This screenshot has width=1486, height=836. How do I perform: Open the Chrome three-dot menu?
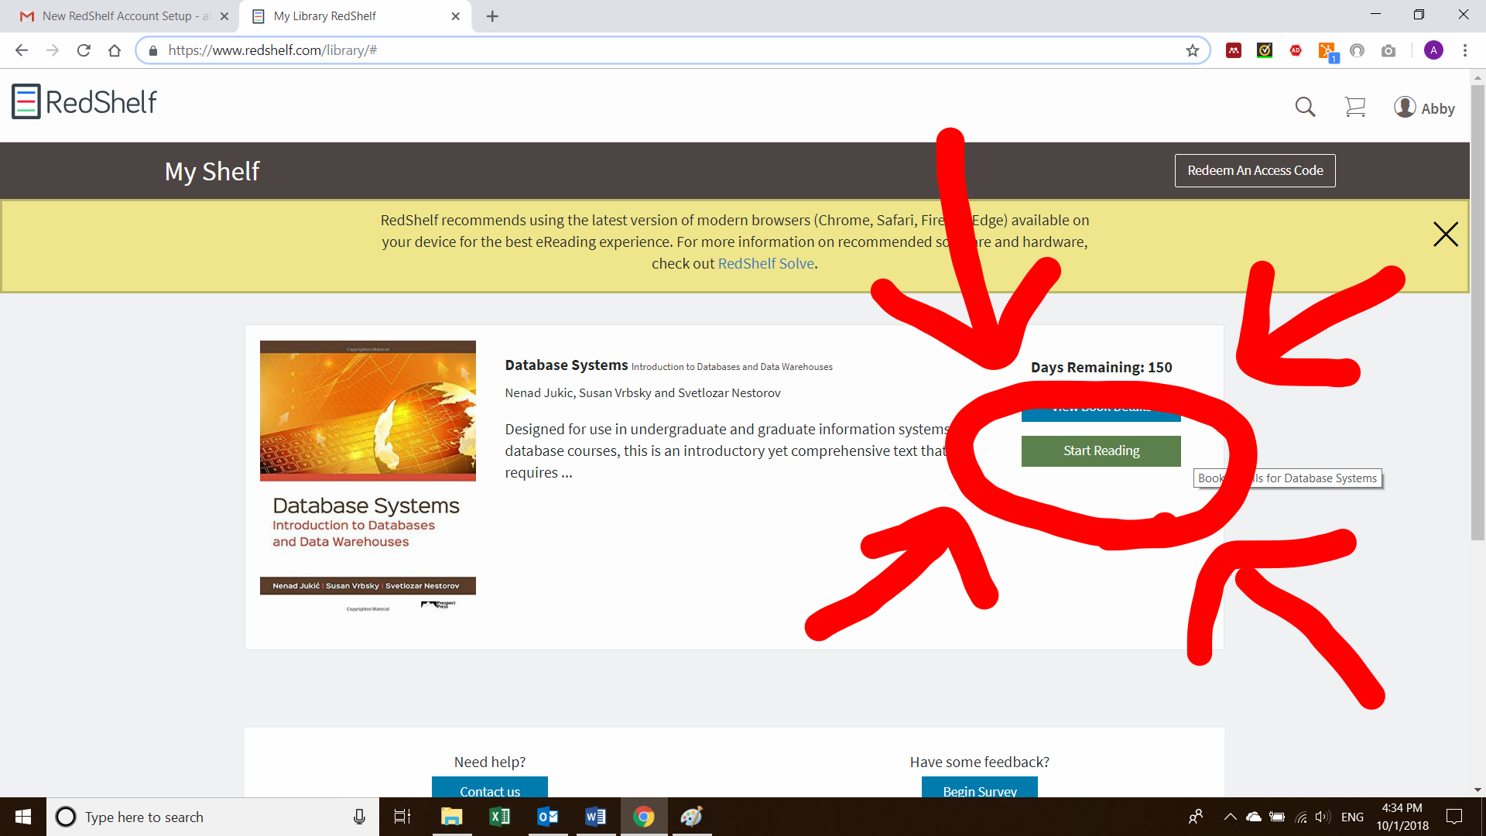[x=1465, y=50]
